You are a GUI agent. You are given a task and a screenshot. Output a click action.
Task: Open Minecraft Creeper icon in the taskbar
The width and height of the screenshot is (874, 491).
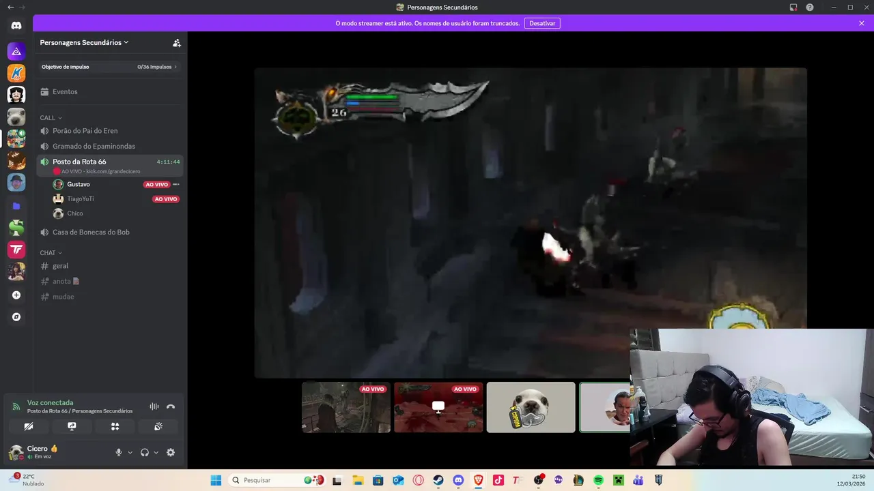(x=618, y=480)
